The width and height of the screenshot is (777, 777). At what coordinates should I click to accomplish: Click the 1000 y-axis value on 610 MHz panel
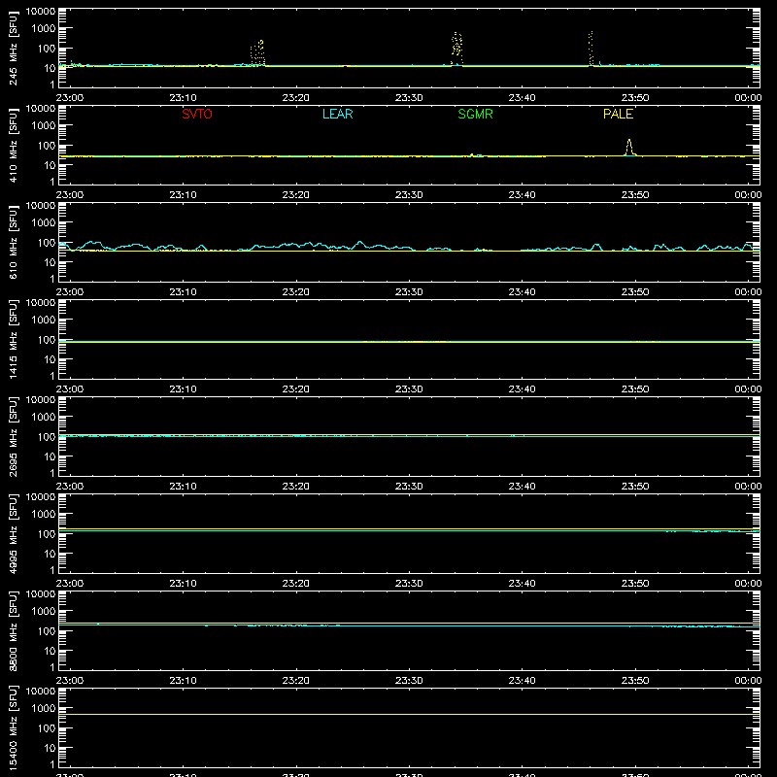[x=44, y=223]
